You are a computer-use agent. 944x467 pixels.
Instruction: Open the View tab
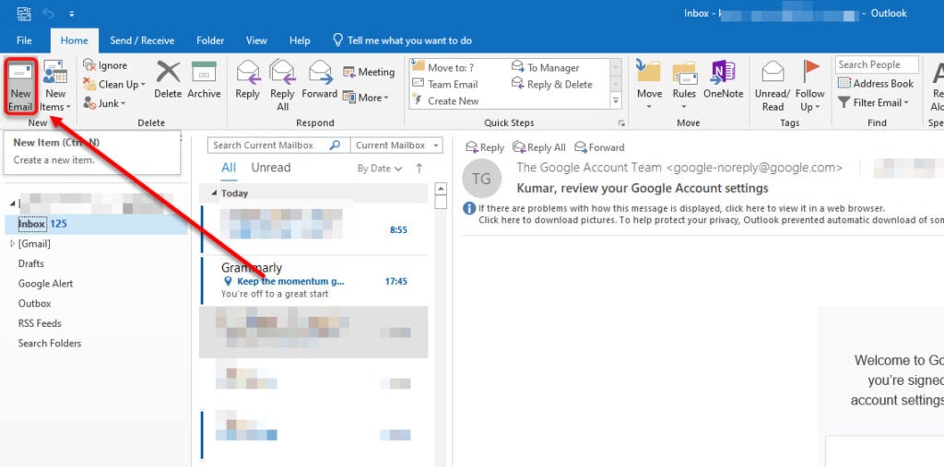[256, 41]
